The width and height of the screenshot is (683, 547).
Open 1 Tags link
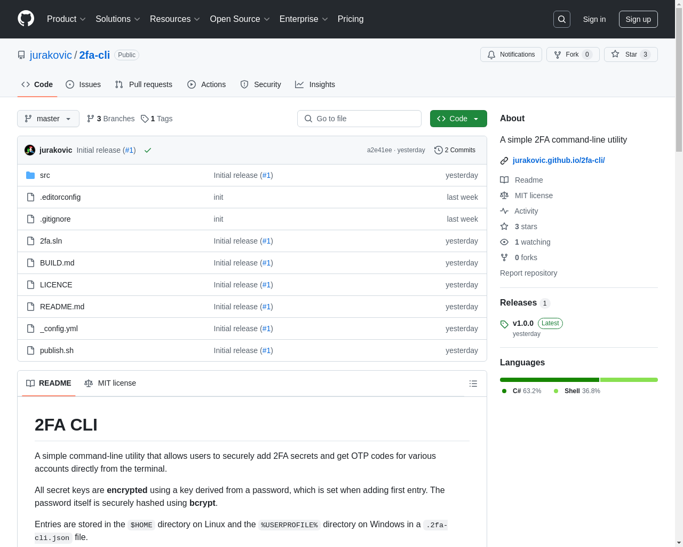157,119
